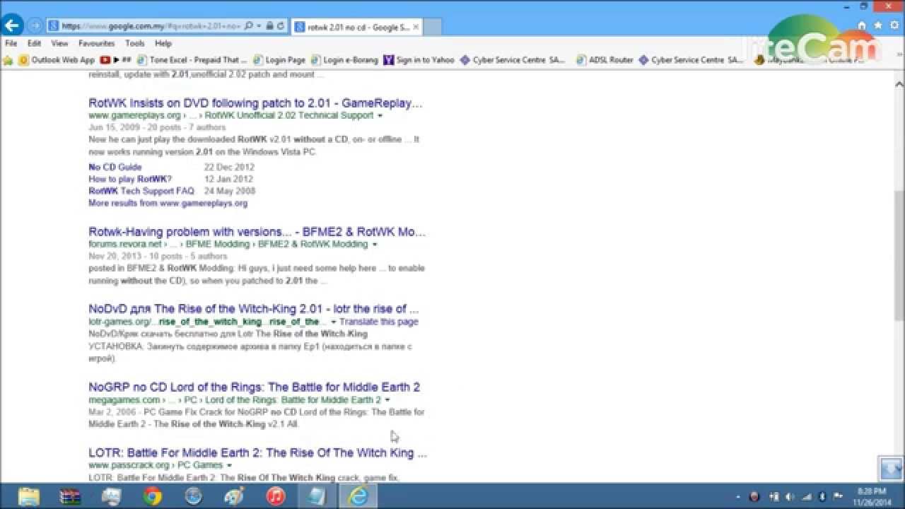Open the Login e-Borang bookmark
The height and width of the screenshot is (509, 905).
point(345,60)
